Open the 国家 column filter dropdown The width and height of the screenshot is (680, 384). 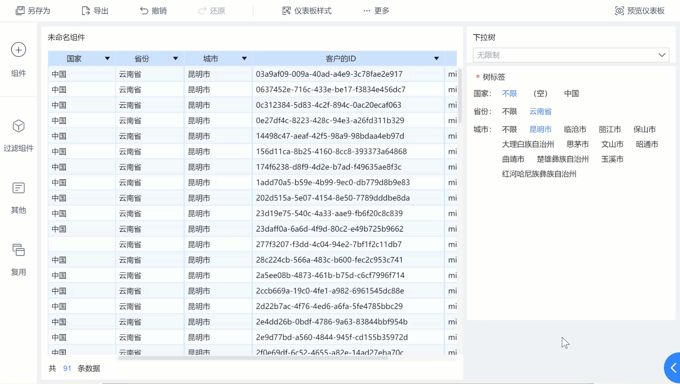[x=107, y=58]
